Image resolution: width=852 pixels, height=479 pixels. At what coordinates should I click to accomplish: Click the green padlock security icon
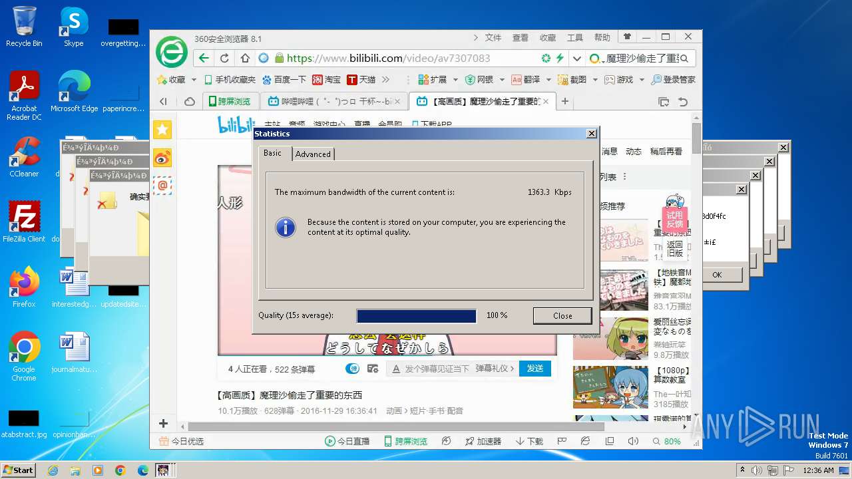(x=279, y=58)
